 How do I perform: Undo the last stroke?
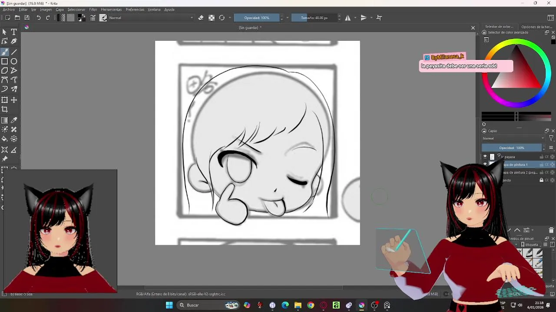point(38,18)
